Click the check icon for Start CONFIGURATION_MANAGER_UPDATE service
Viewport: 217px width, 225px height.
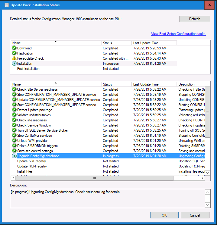[14, 105]
